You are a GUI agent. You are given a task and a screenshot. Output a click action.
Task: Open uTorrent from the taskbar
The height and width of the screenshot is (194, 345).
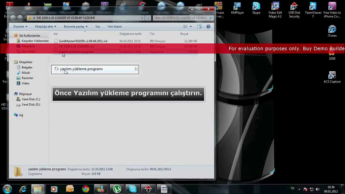coord(117,189)
